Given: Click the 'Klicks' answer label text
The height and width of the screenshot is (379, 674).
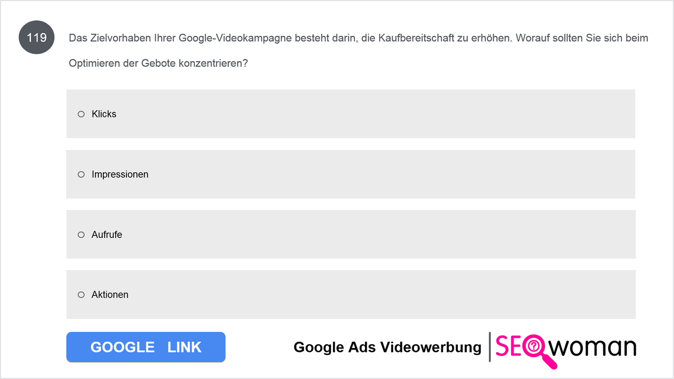Looking at the screenshot, I should 104,114.
